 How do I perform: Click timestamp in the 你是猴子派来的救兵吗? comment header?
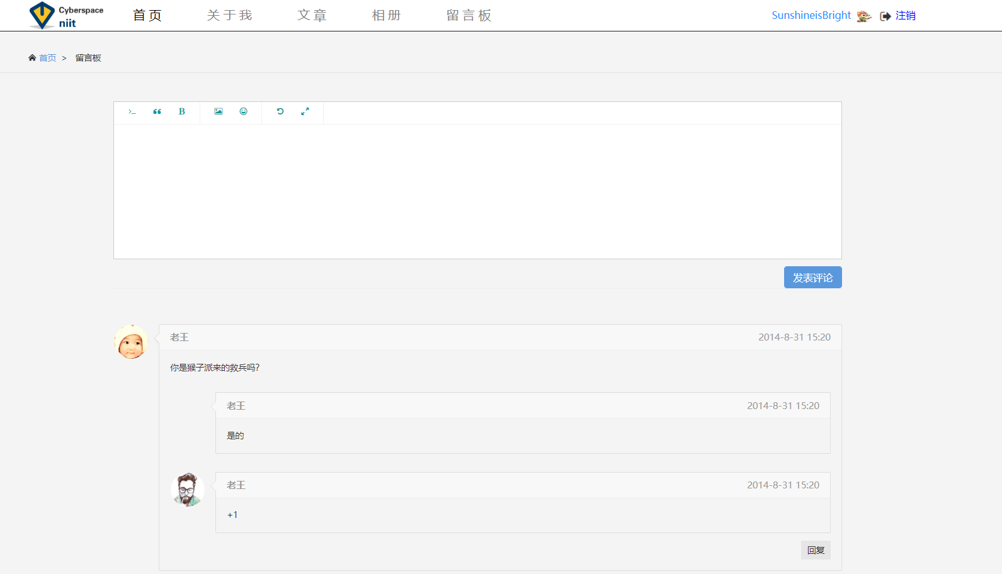[x=794, y=337]
